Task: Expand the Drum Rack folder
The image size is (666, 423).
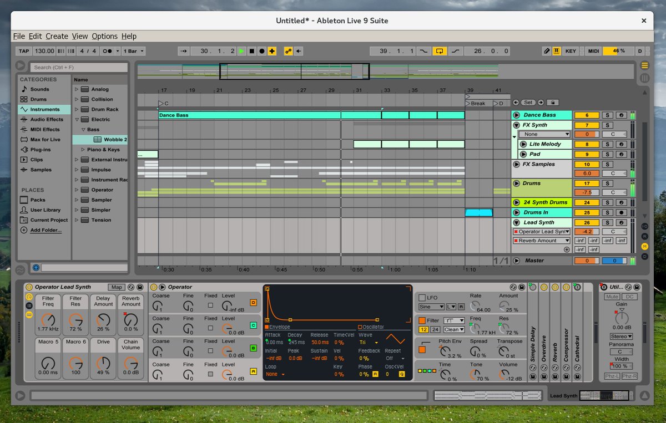Action: (77, 109)
